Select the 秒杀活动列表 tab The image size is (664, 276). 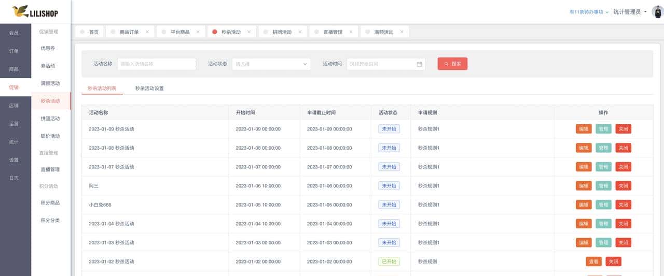(x=102, y=88)
